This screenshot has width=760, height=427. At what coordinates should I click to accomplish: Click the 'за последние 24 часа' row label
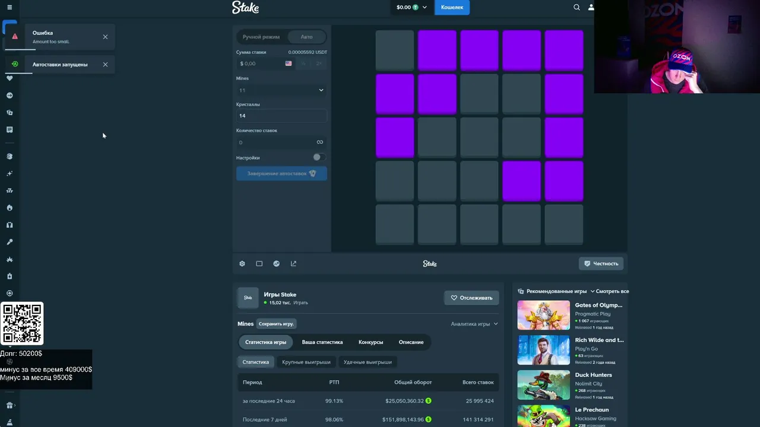pyautogui.click(x=268, y=401)
